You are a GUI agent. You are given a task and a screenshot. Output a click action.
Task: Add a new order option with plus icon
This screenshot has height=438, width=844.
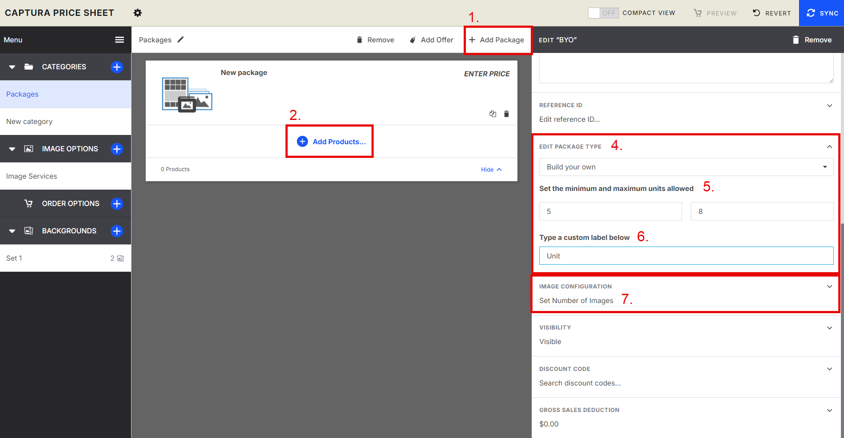coord(117,204)
